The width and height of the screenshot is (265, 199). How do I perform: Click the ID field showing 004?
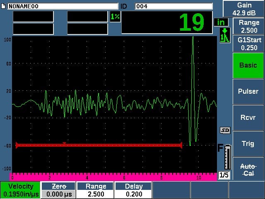click(173, 6)
